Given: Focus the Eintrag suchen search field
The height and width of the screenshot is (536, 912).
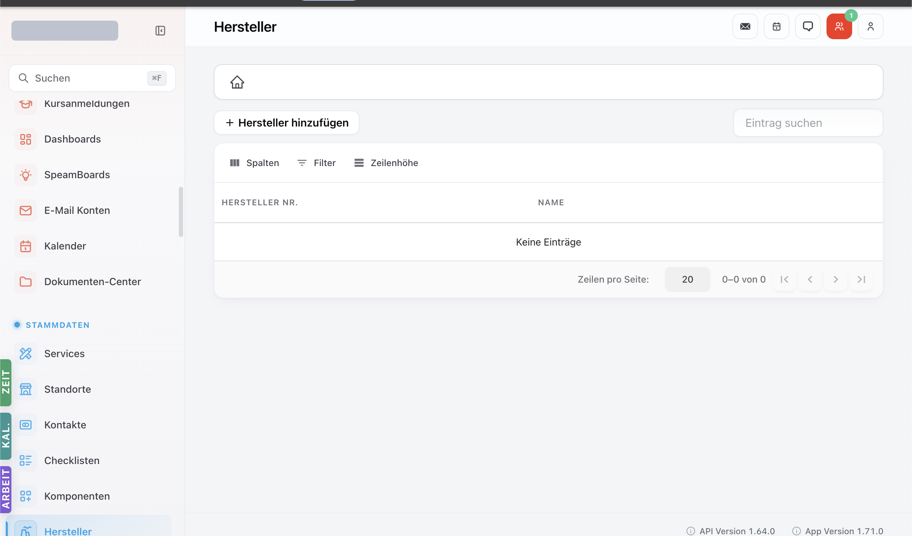Looking at the screenshot, I should pyautogui.click(x=808, y=123).
